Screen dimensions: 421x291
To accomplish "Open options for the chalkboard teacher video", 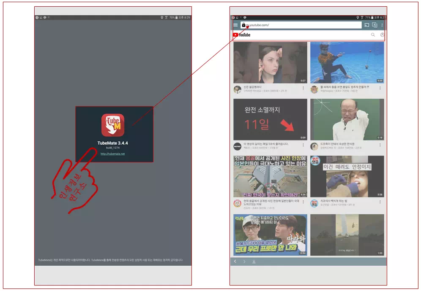I will 380,145.
